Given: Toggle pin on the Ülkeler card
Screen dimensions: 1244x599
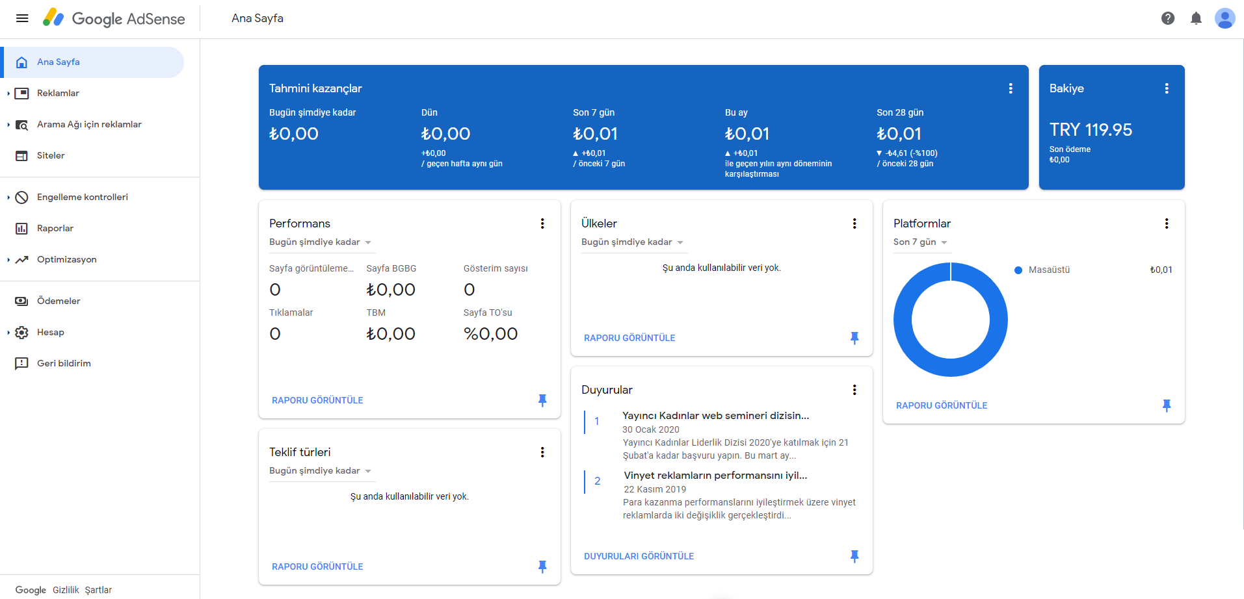Looking at the screenshot, I should [x=854, y=338].
